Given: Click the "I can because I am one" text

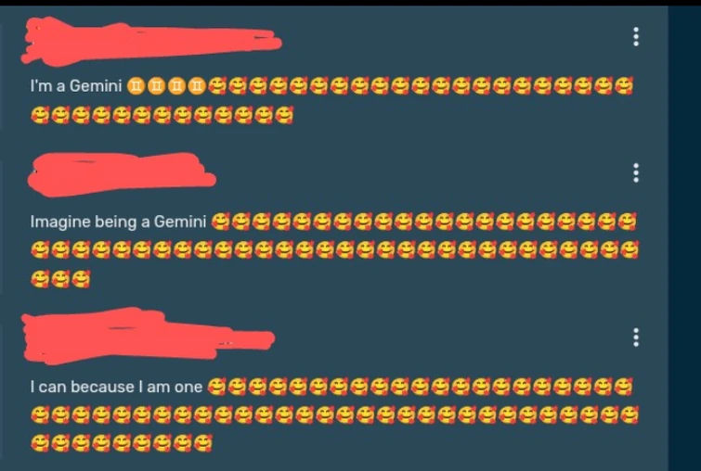Looking at the screenshot, I should 116,387.
